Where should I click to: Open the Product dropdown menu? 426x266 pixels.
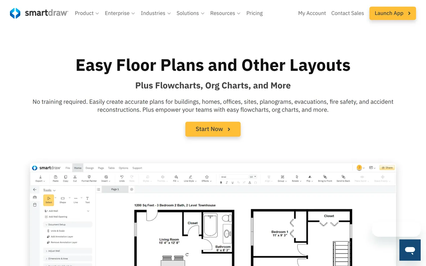[87, 13]
